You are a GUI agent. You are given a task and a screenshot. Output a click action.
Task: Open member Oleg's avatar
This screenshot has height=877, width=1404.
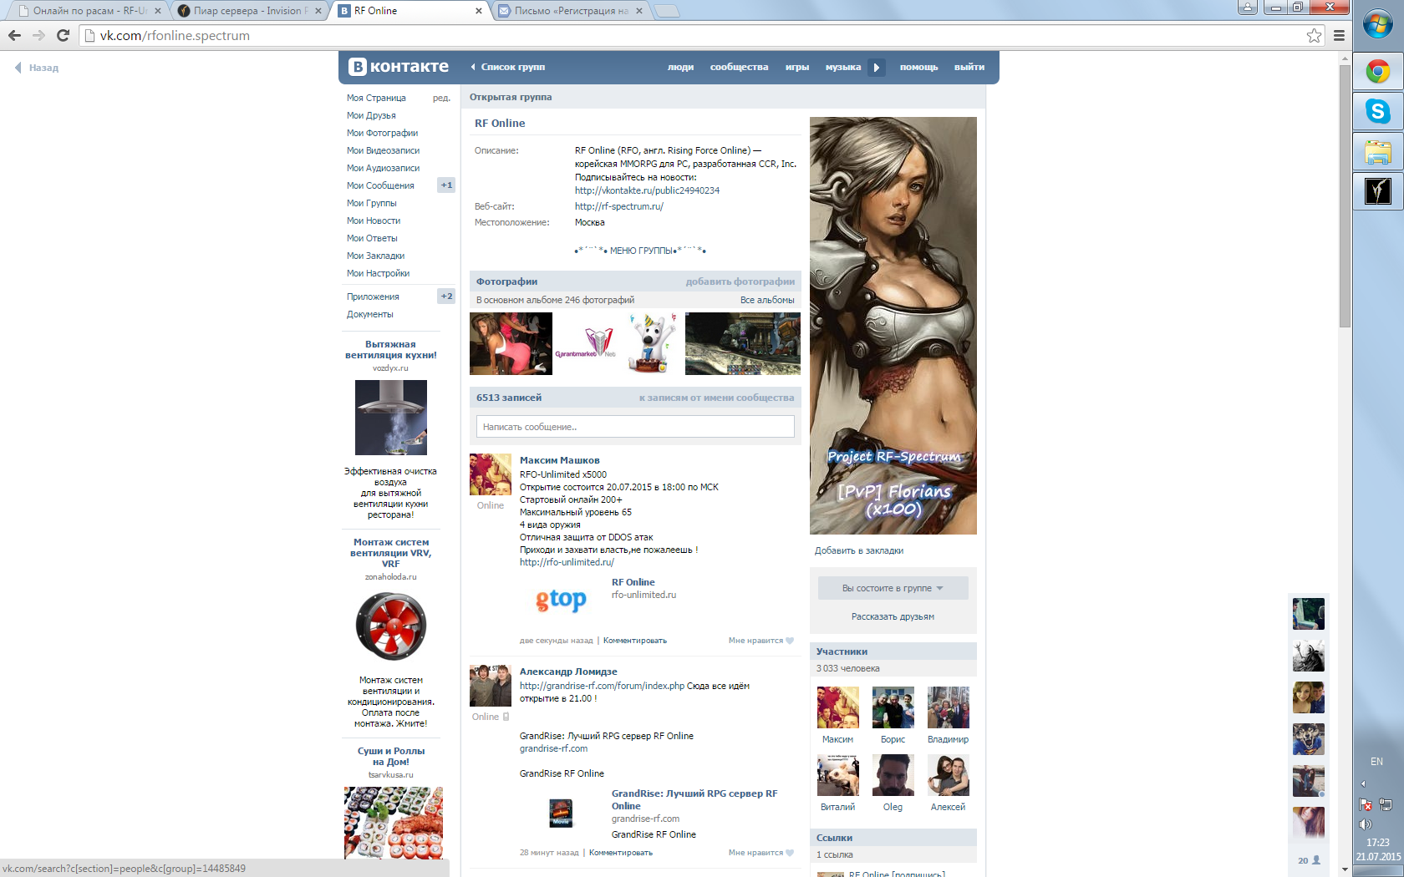(x=893, y=775)
